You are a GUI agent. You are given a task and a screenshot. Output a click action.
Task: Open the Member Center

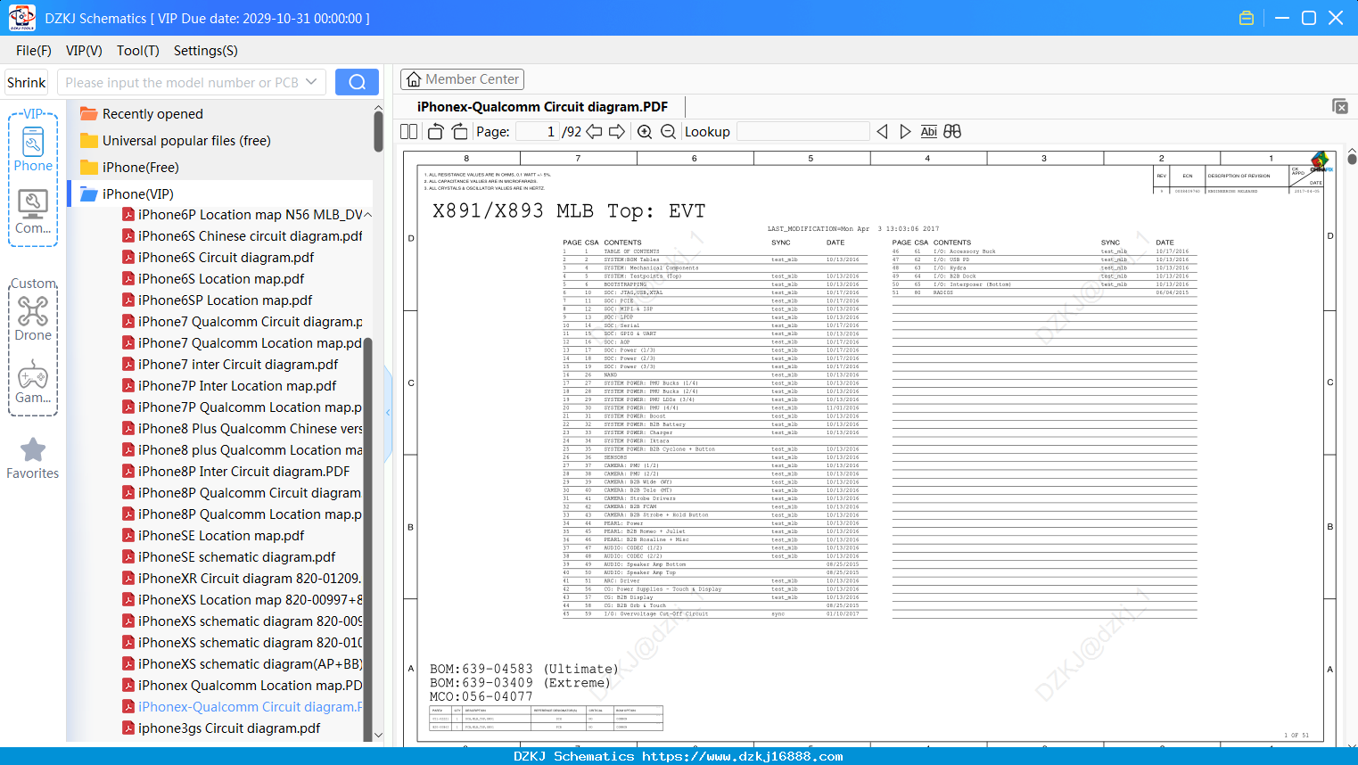click(462, 79)
